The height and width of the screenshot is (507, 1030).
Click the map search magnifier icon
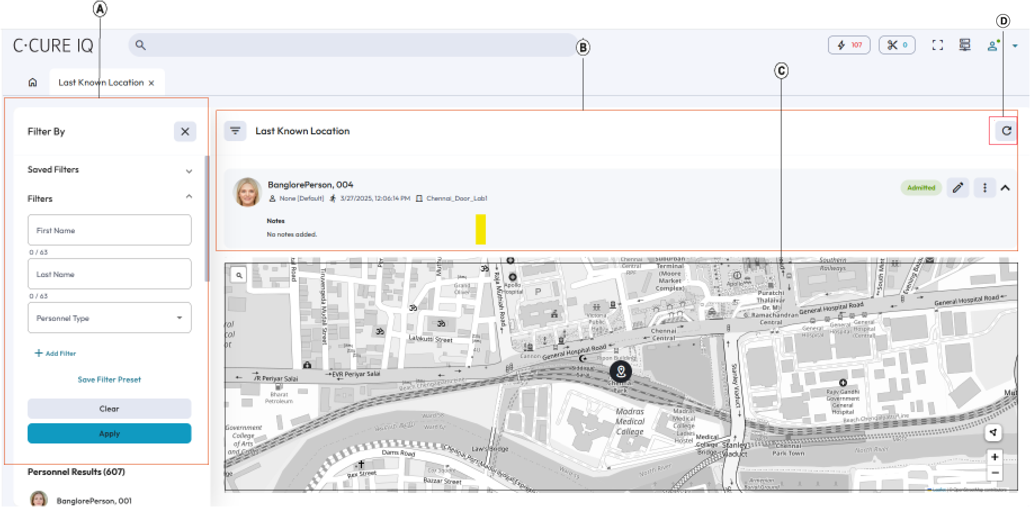coord(239,275)
